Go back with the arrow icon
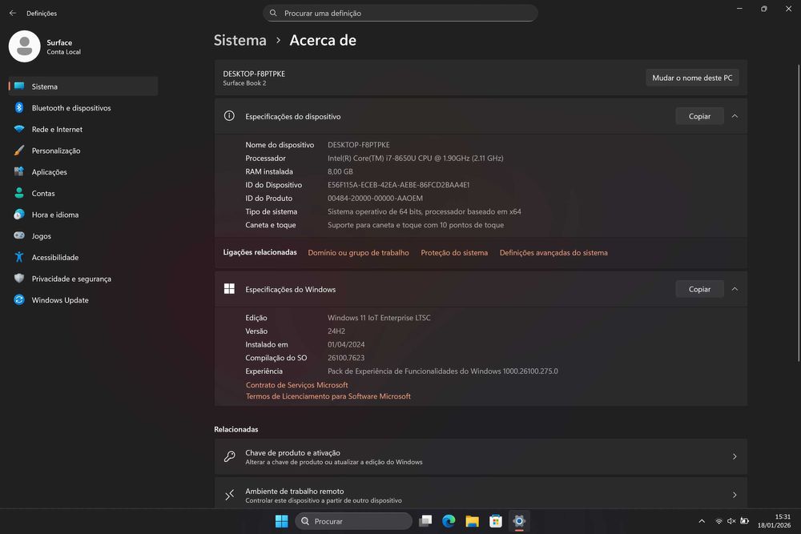The width and height of the screenshot is (801, 534). tap(13, 13)
